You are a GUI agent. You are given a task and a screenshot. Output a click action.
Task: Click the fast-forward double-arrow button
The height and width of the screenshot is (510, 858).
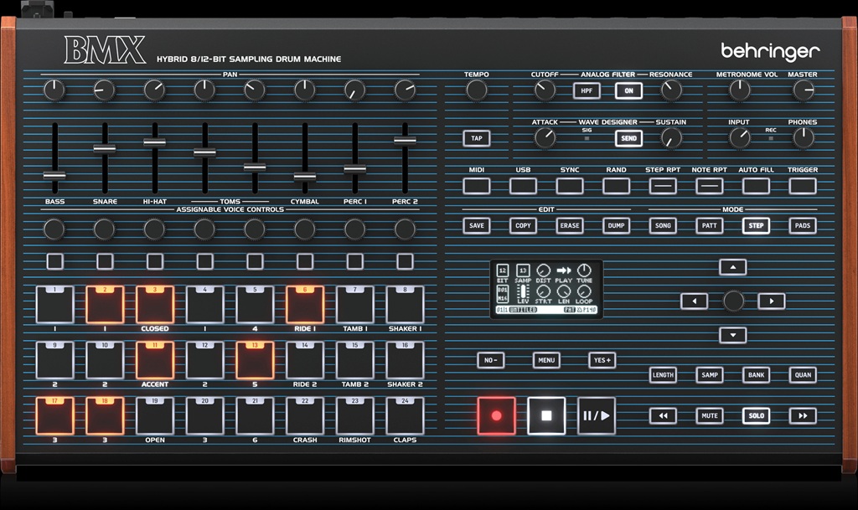(x=803, y=415)
